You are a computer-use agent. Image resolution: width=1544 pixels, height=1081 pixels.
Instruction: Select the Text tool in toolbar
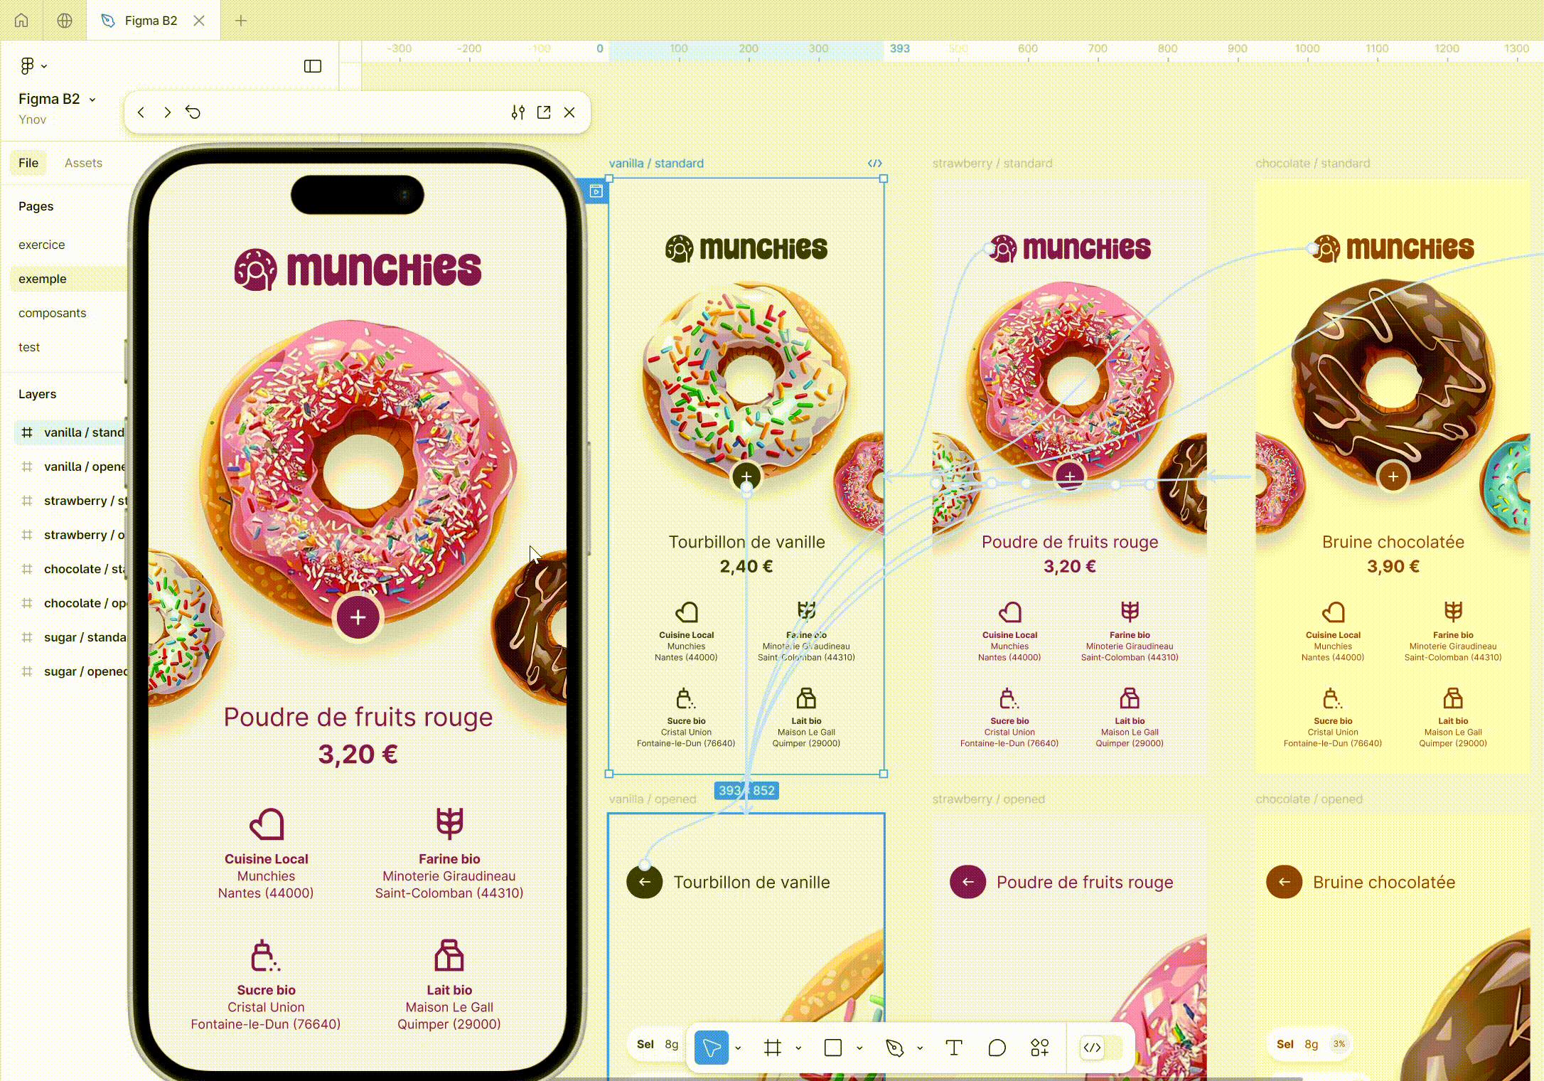pos(953,1047)
